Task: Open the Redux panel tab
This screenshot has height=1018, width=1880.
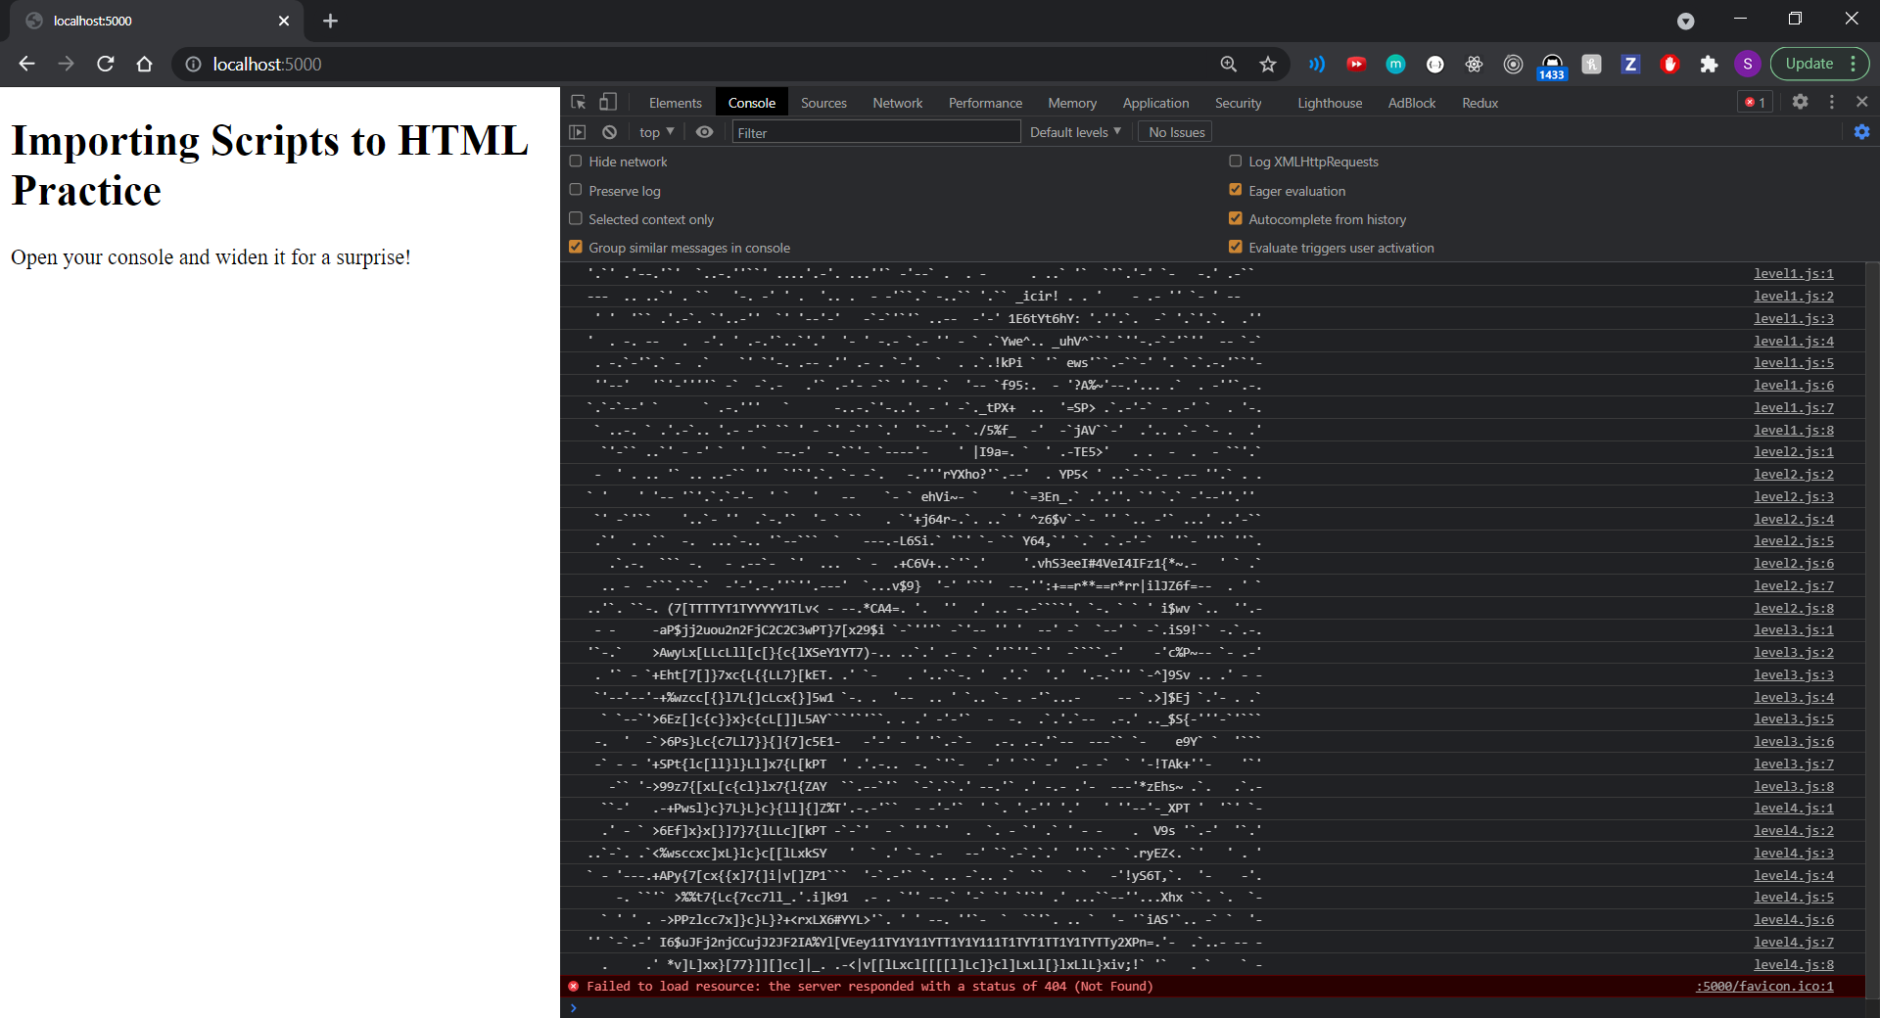Action: click(x=1479, y=102)
